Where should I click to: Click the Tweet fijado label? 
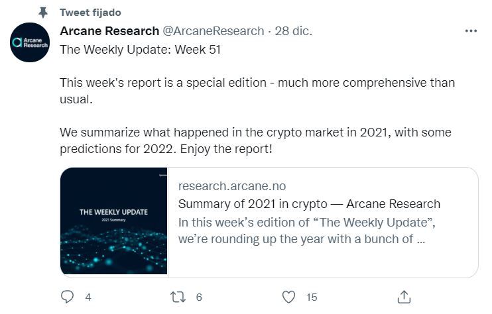90,13
